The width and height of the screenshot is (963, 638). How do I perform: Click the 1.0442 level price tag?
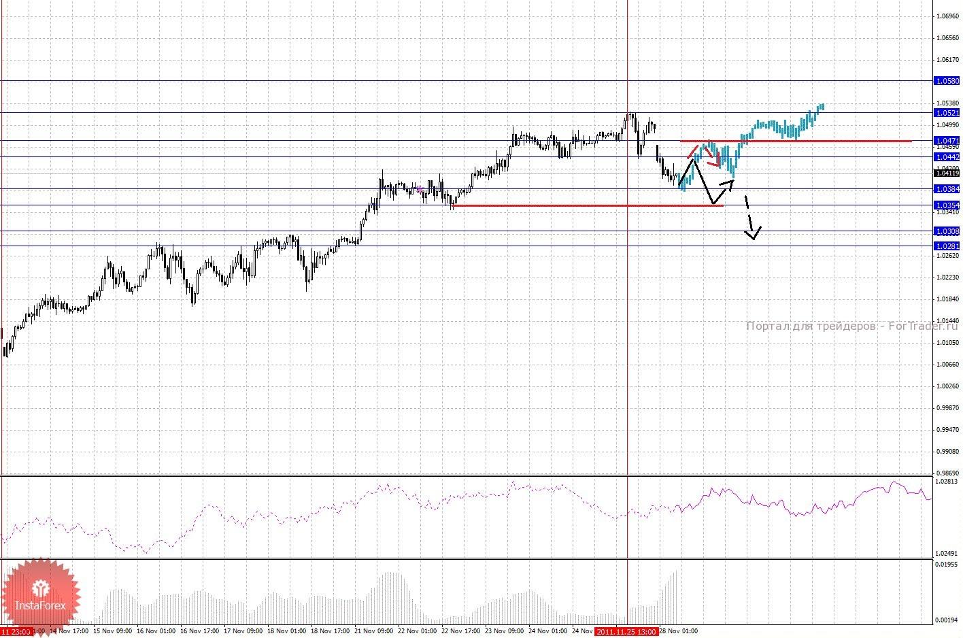tap(947, 157)
